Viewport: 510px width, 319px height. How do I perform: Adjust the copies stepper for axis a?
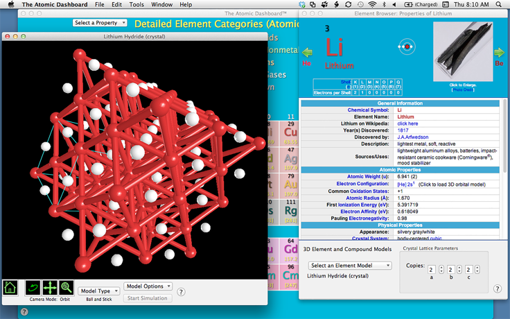pos(441,269)
